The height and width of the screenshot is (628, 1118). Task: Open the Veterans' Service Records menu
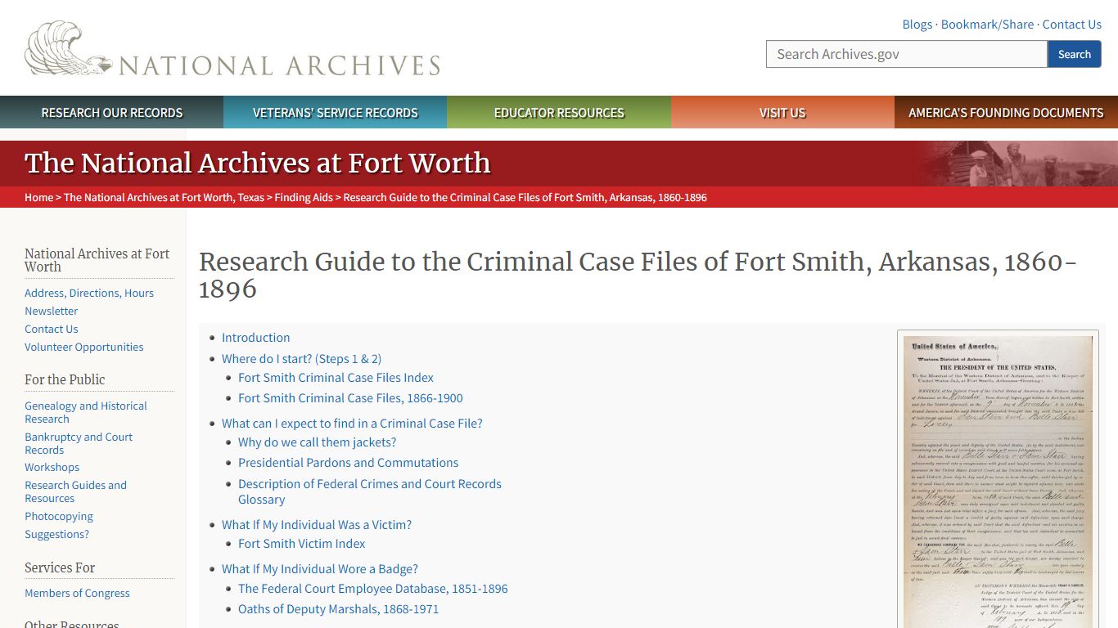(336, 113)
